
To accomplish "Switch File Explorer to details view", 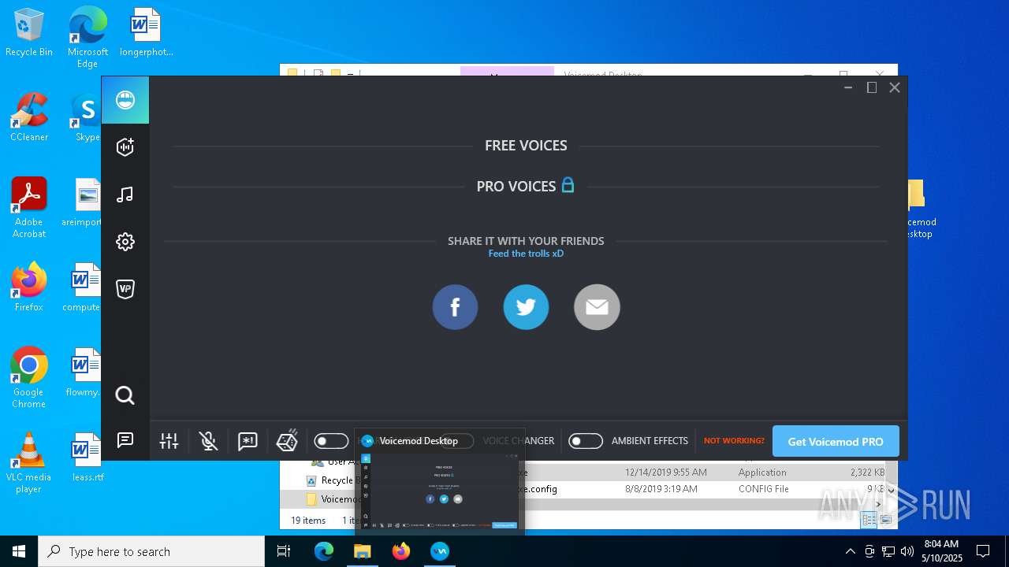I will tap(869, 520).
